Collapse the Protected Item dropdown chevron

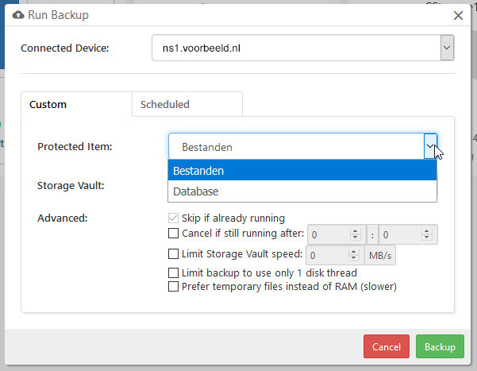point(430,146)
